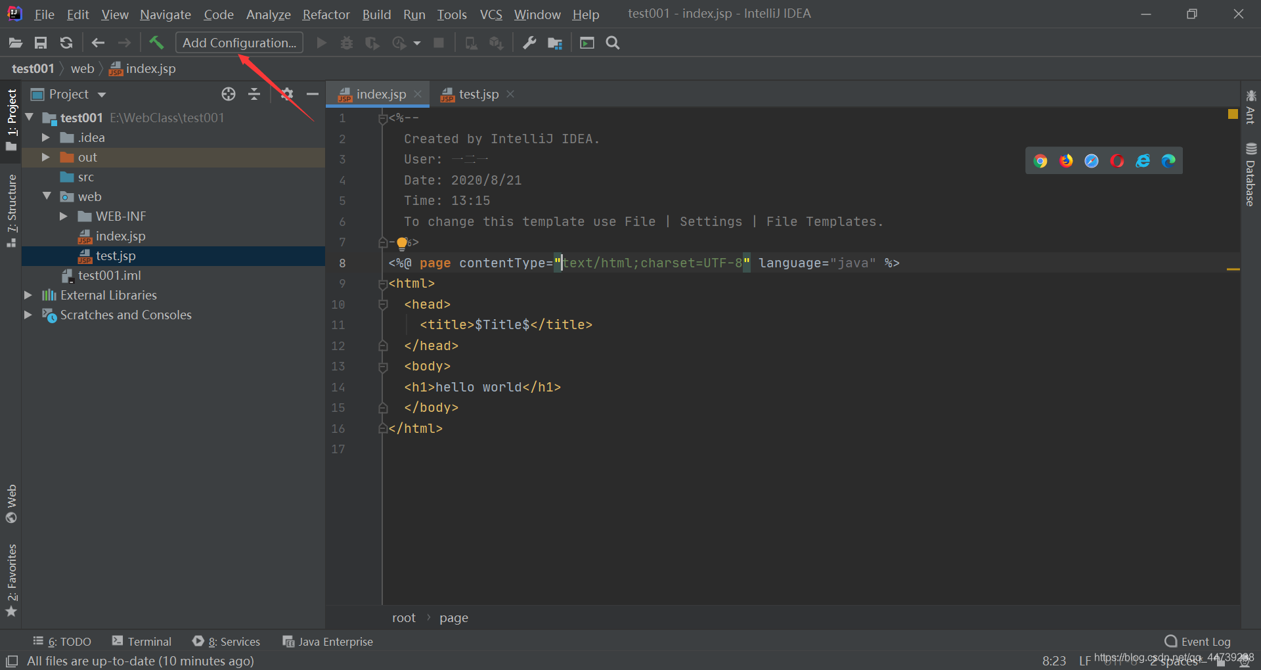The image size is (1261, 670).
Task: Click the web breadcrumb in navigation bar
Action: [x=83, y=68]
